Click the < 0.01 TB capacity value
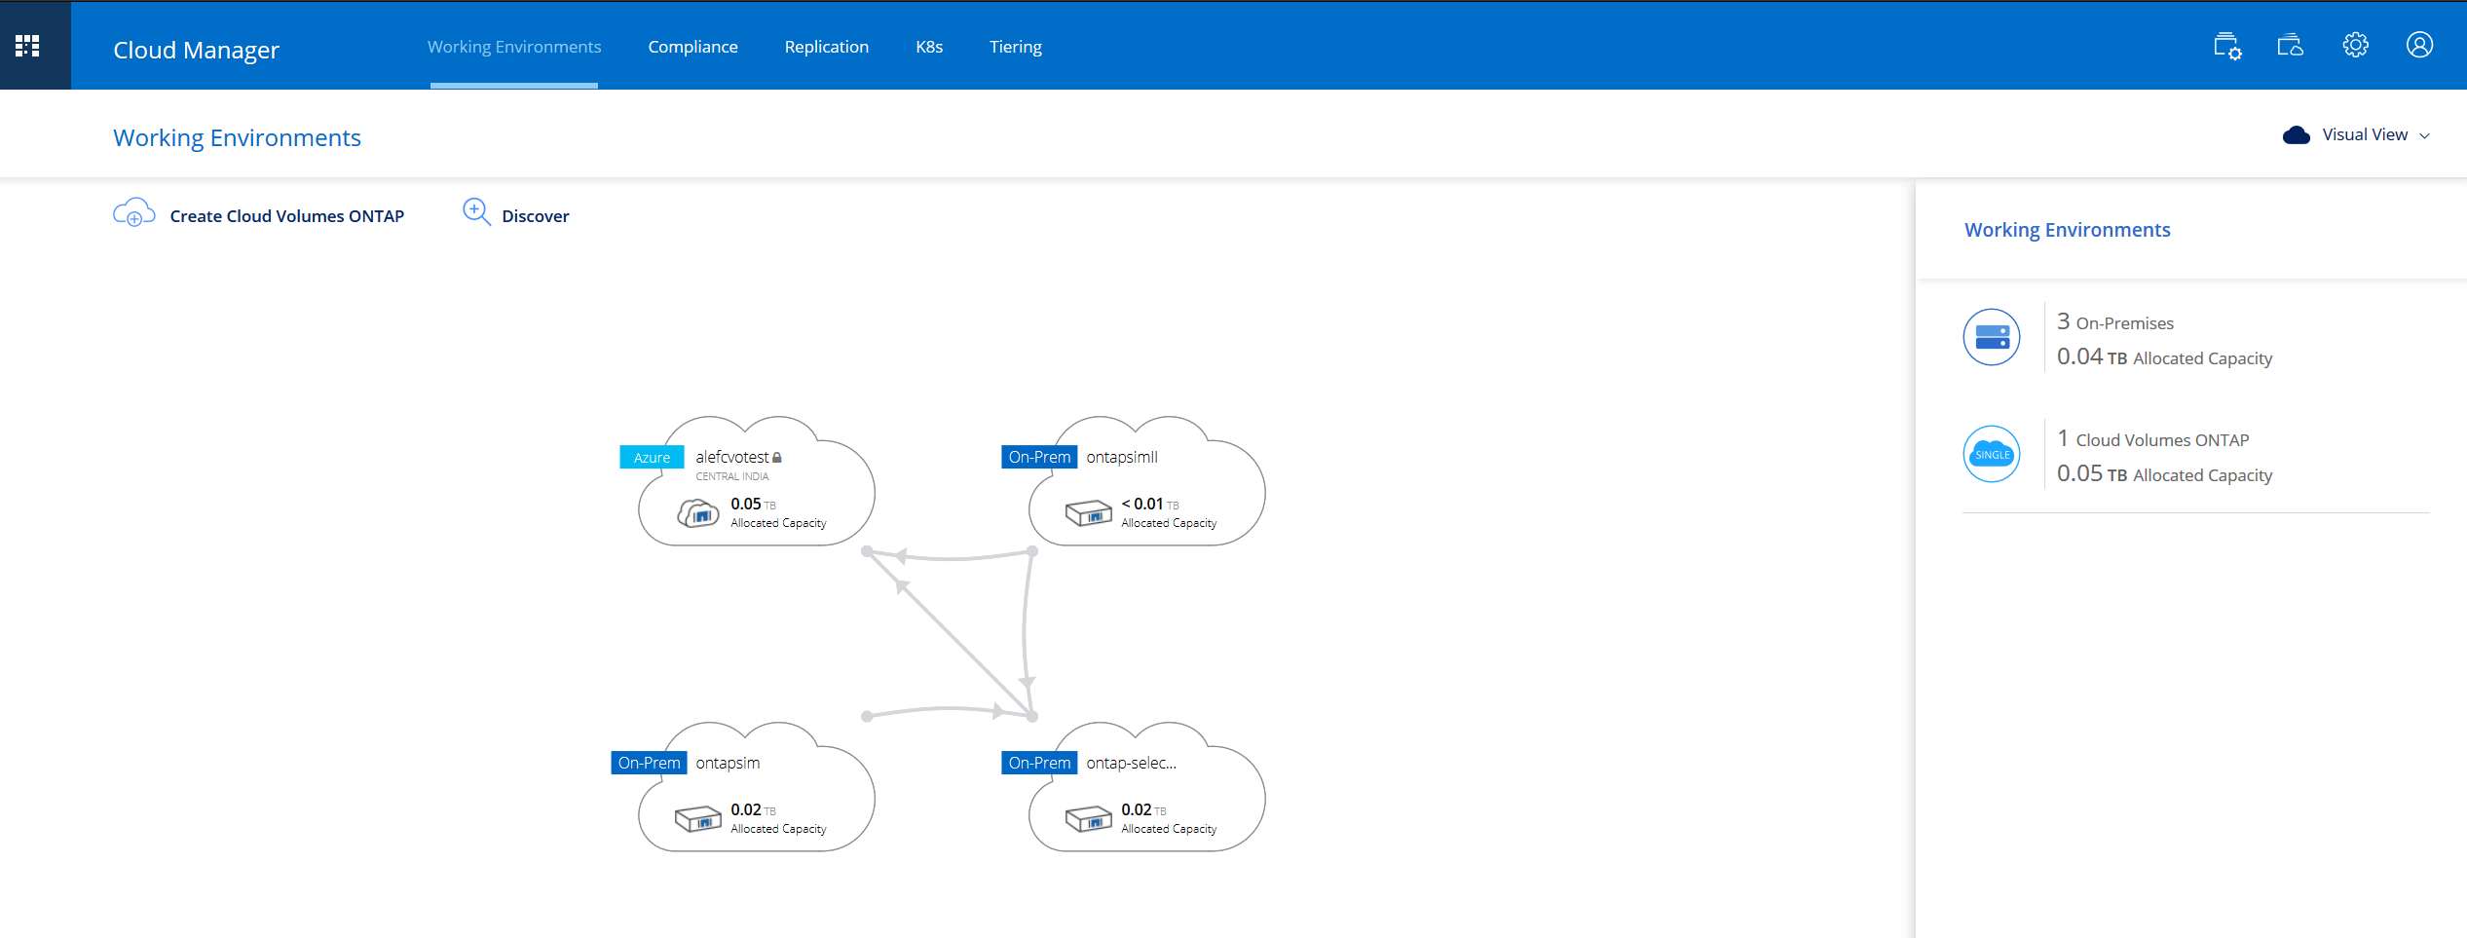2467x938 pixels. (x=1149, y=504)
